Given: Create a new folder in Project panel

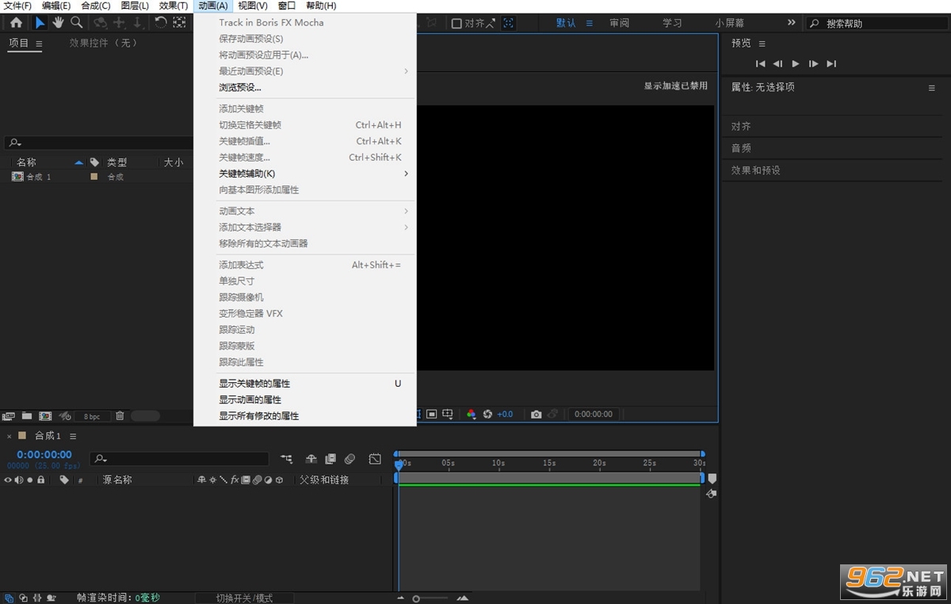Looking at the screenshot, I should pos(27,415).
